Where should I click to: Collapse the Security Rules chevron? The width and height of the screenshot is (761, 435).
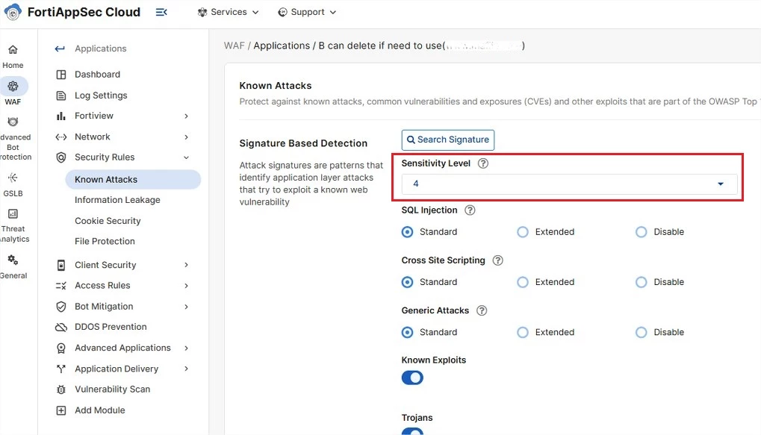(187, 157)
